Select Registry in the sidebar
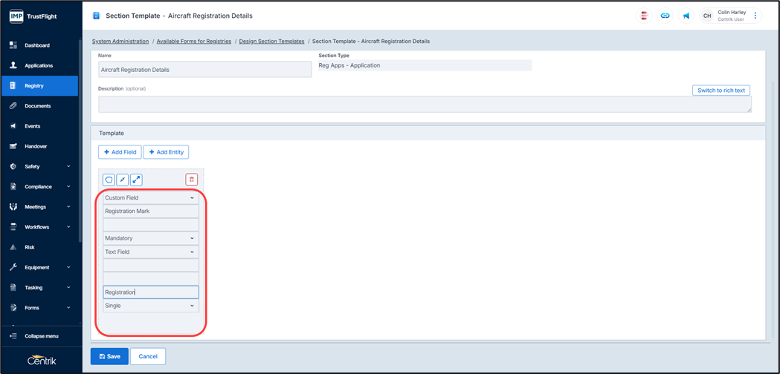 (40, 86)
